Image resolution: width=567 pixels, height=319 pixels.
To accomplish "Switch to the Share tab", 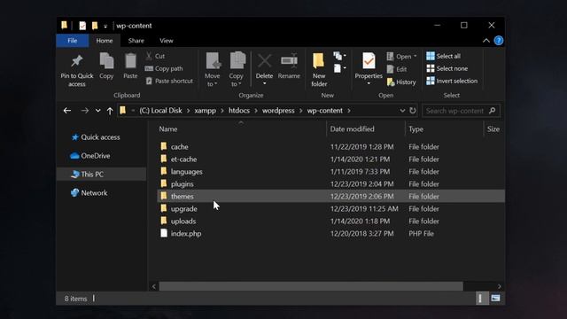I will (x=136, y=41).
